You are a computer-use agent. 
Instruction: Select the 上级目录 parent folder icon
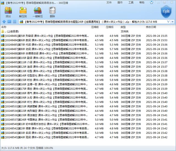2,31
